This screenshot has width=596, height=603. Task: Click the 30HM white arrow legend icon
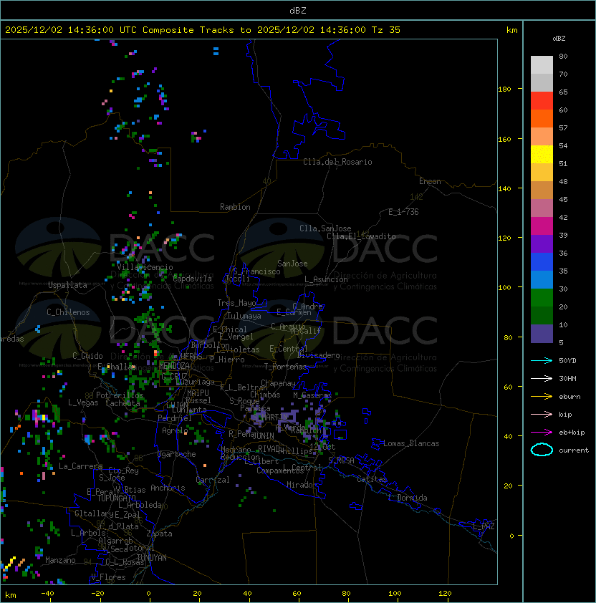pos(542,378)
